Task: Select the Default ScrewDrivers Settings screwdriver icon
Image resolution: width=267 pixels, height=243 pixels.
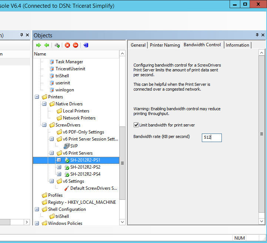Action: coord(66,188)
